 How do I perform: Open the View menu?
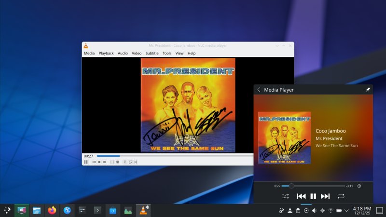tap(179, 53)
